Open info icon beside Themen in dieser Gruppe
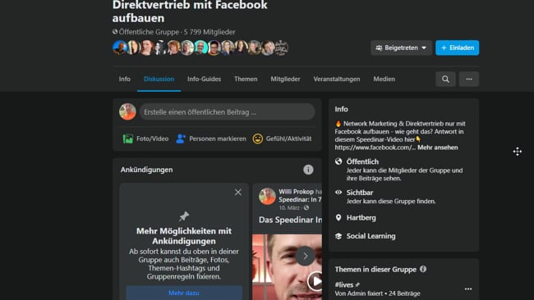The image size is (534, 300). coord(423,269)
